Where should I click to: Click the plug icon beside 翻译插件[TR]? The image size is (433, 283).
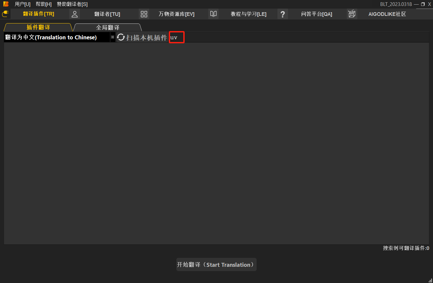(x=5, y=14)
